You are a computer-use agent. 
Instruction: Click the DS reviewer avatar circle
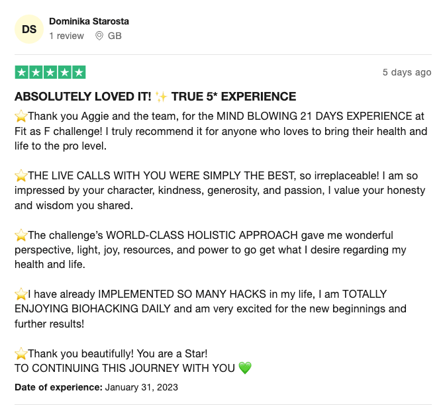click(29, 29)
